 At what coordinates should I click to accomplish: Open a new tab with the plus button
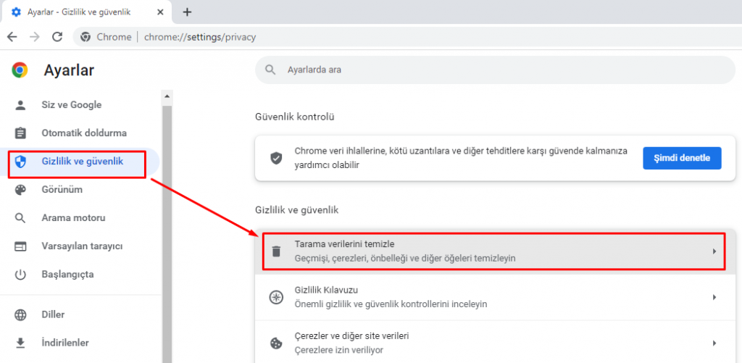[187, 12]
